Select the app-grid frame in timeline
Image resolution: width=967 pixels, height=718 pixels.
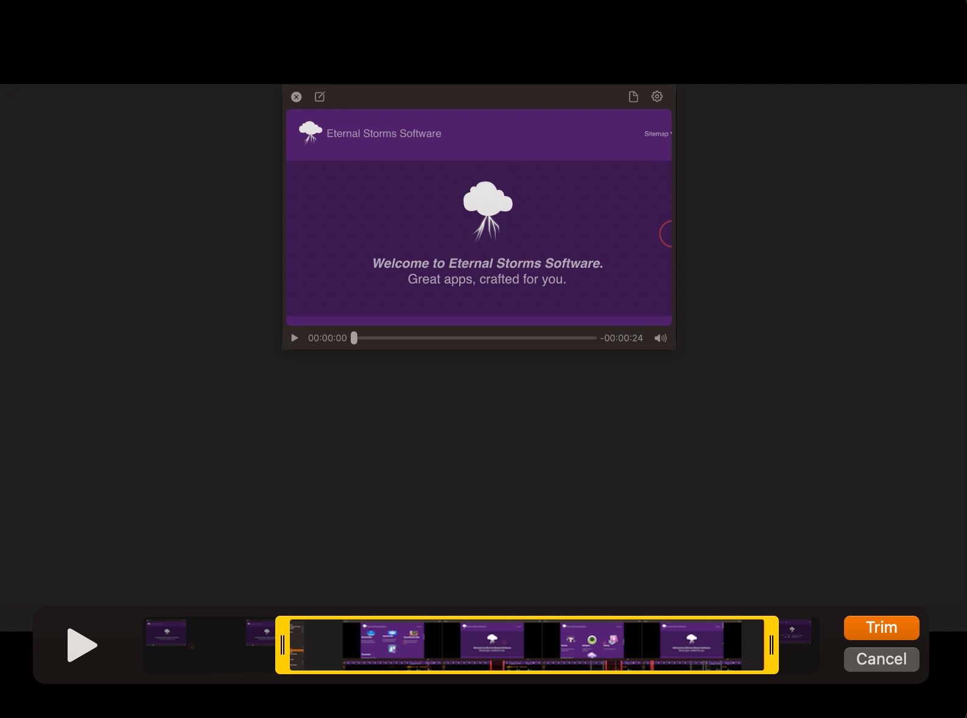pos(392,640)
